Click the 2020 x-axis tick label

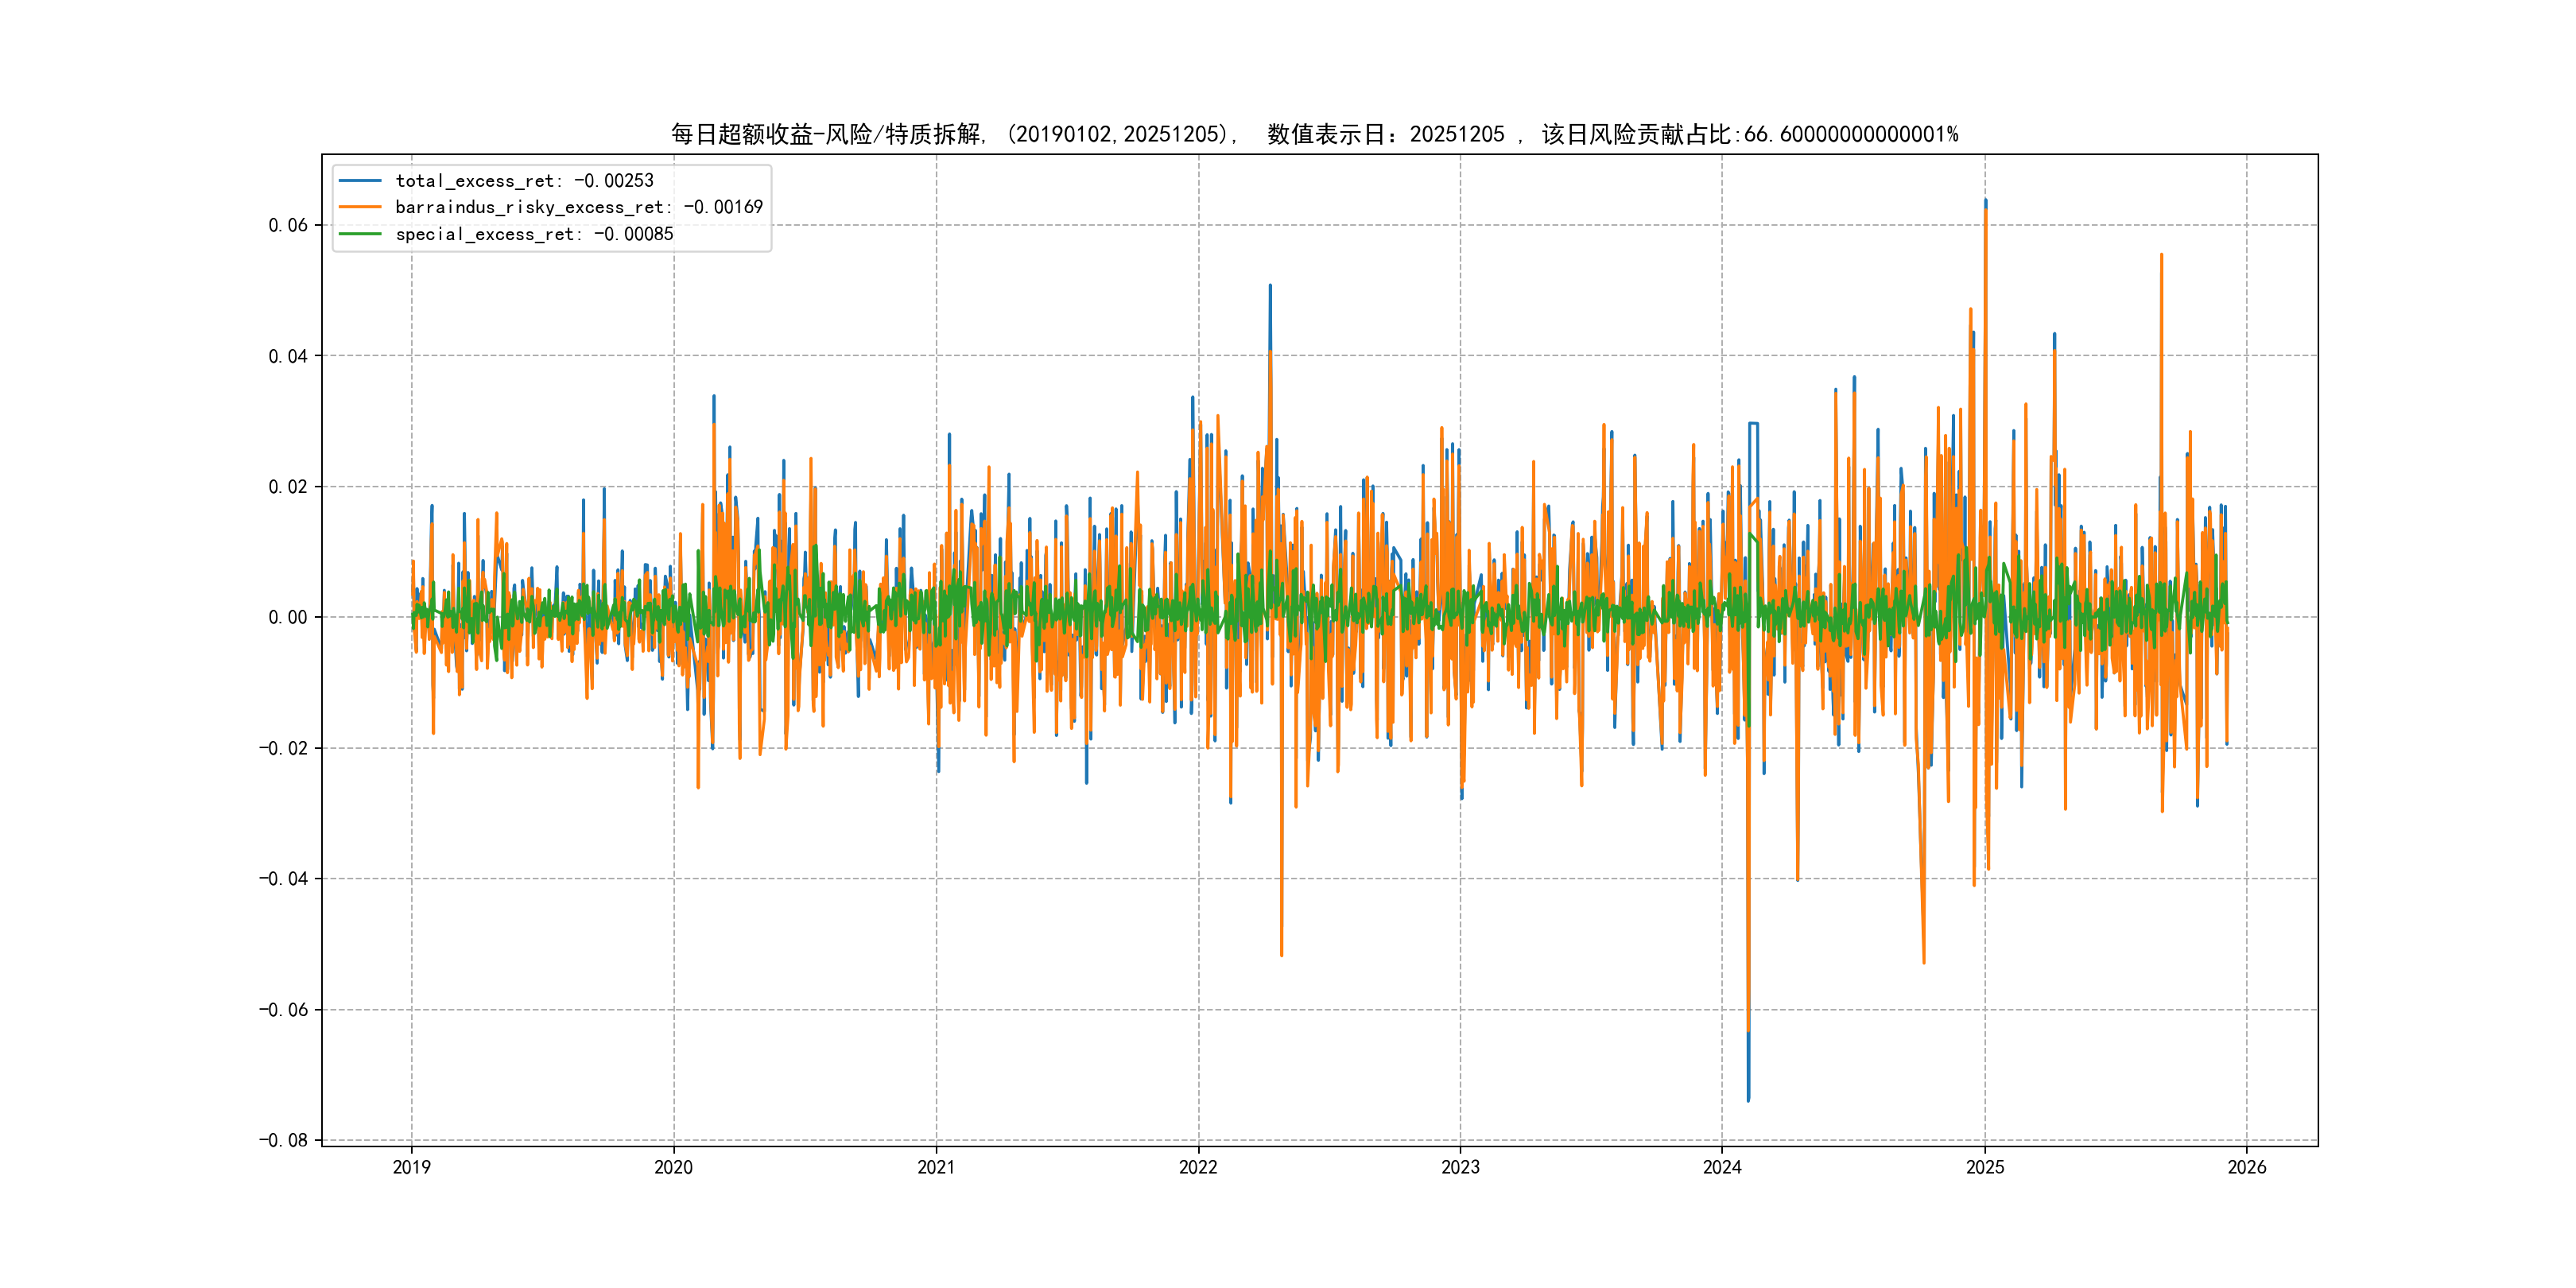673,1167
